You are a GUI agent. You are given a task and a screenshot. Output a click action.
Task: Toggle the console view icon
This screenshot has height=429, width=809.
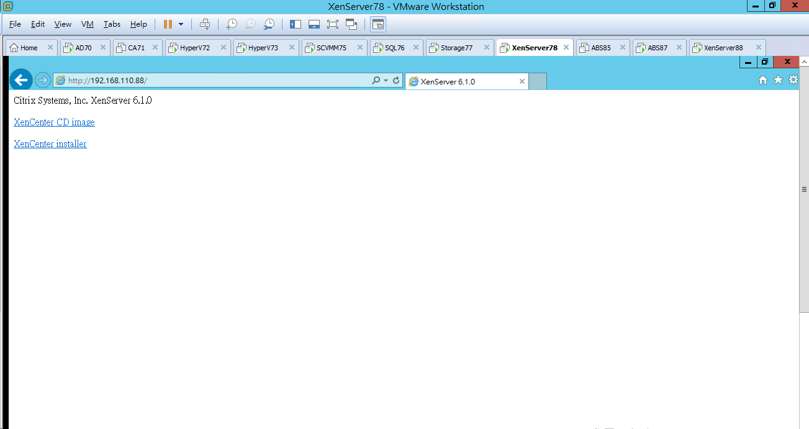[378, 24]
